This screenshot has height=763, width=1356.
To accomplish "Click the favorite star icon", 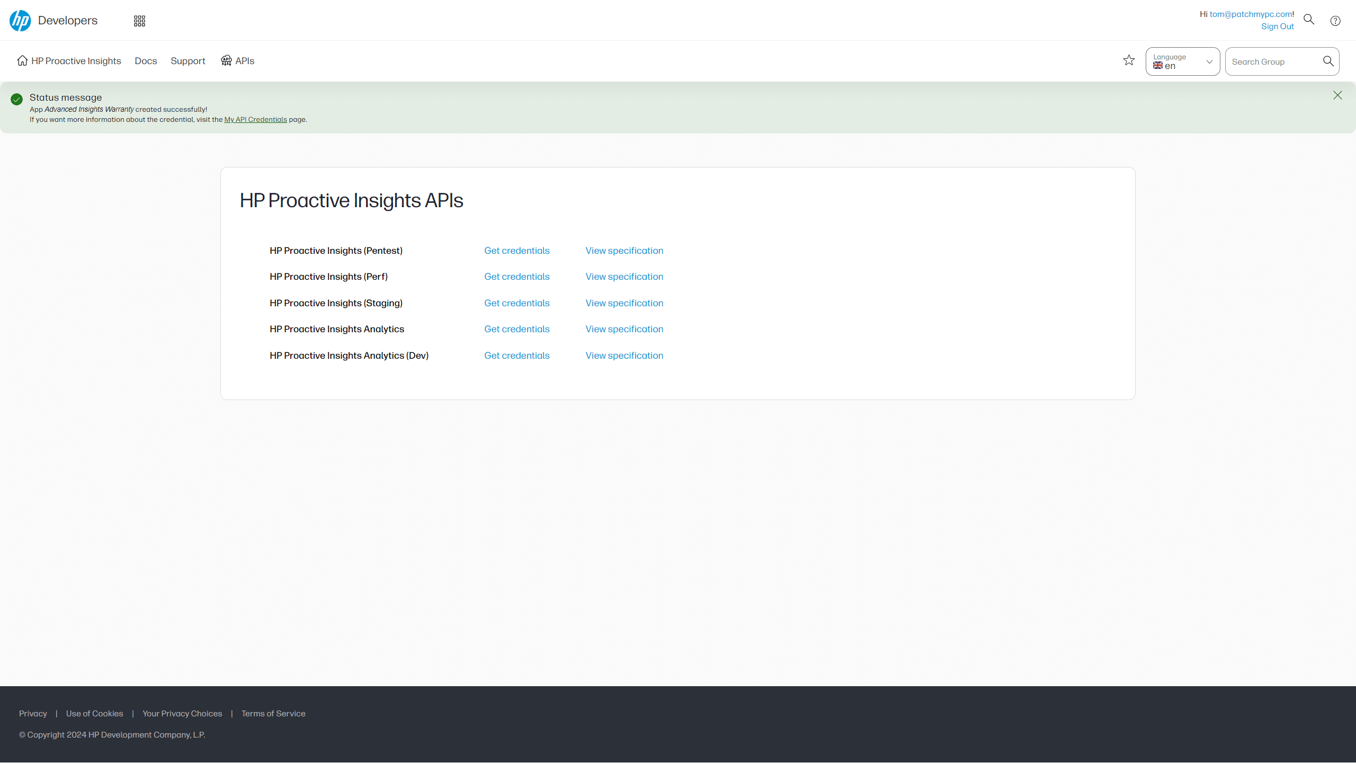I will point(1129,60).
